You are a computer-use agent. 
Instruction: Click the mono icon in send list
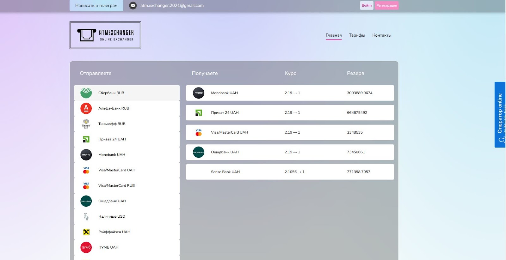point(86,155)
